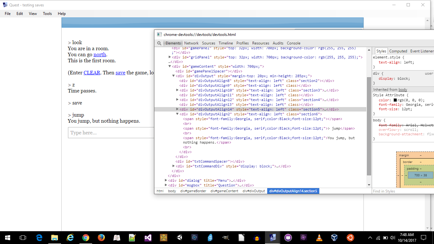The width and height of the screenshot is (434, 244).
Task: Follow the north link in the game
Action: tap(100, 55)
